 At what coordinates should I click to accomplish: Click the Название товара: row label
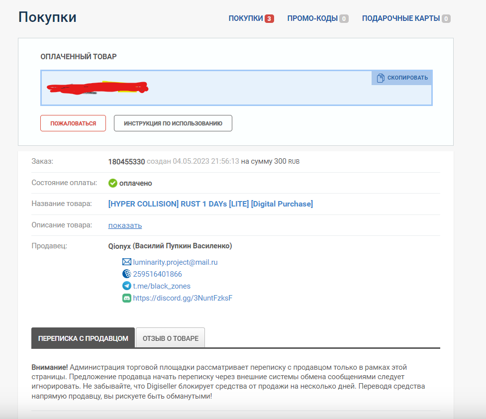click(62, 204)
